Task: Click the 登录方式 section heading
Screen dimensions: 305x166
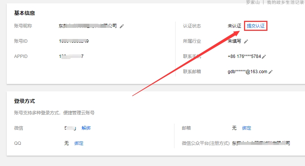Action: tap(25, 101)
